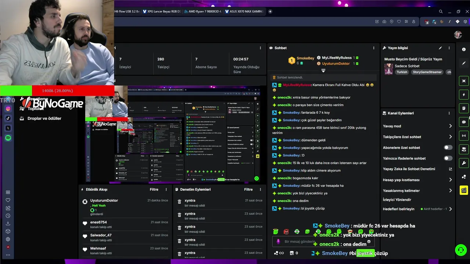Open the profile icon in the address bar

413,22
